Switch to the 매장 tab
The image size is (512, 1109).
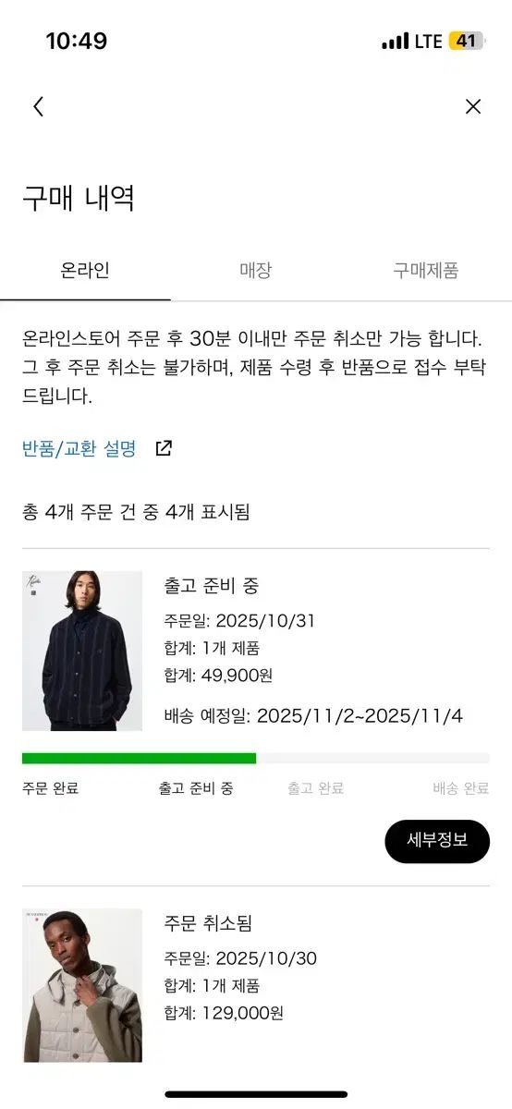pyautogui.click(x=256, y=271)
